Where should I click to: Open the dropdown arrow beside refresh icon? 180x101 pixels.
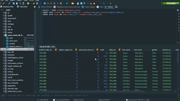[31, 3]
